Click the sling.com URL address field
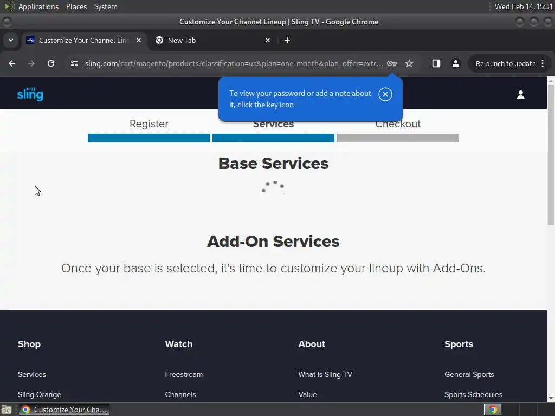Image resolution: width=555 pixels, height=416 pixels. point(234,64)
